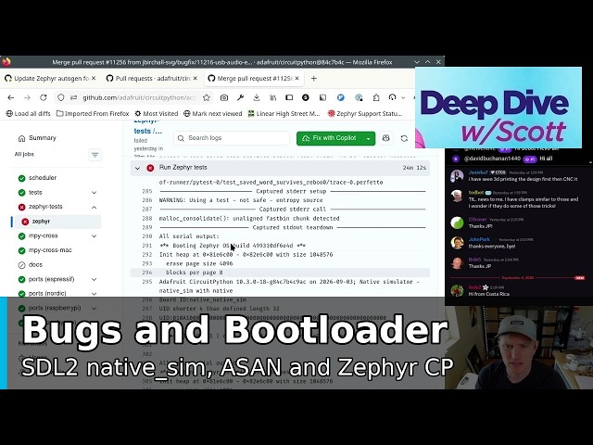The height and width of the screenshot is (445, 593).
Task: Take a screenshot with the camera icon
Action: click(224, 97)
